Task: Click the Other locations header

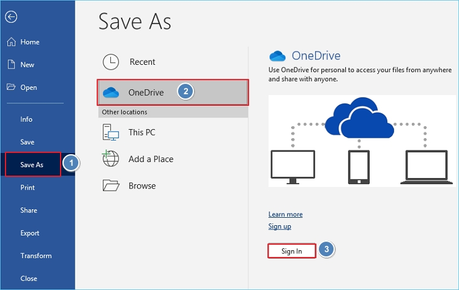Action: [x=173, y=112]
